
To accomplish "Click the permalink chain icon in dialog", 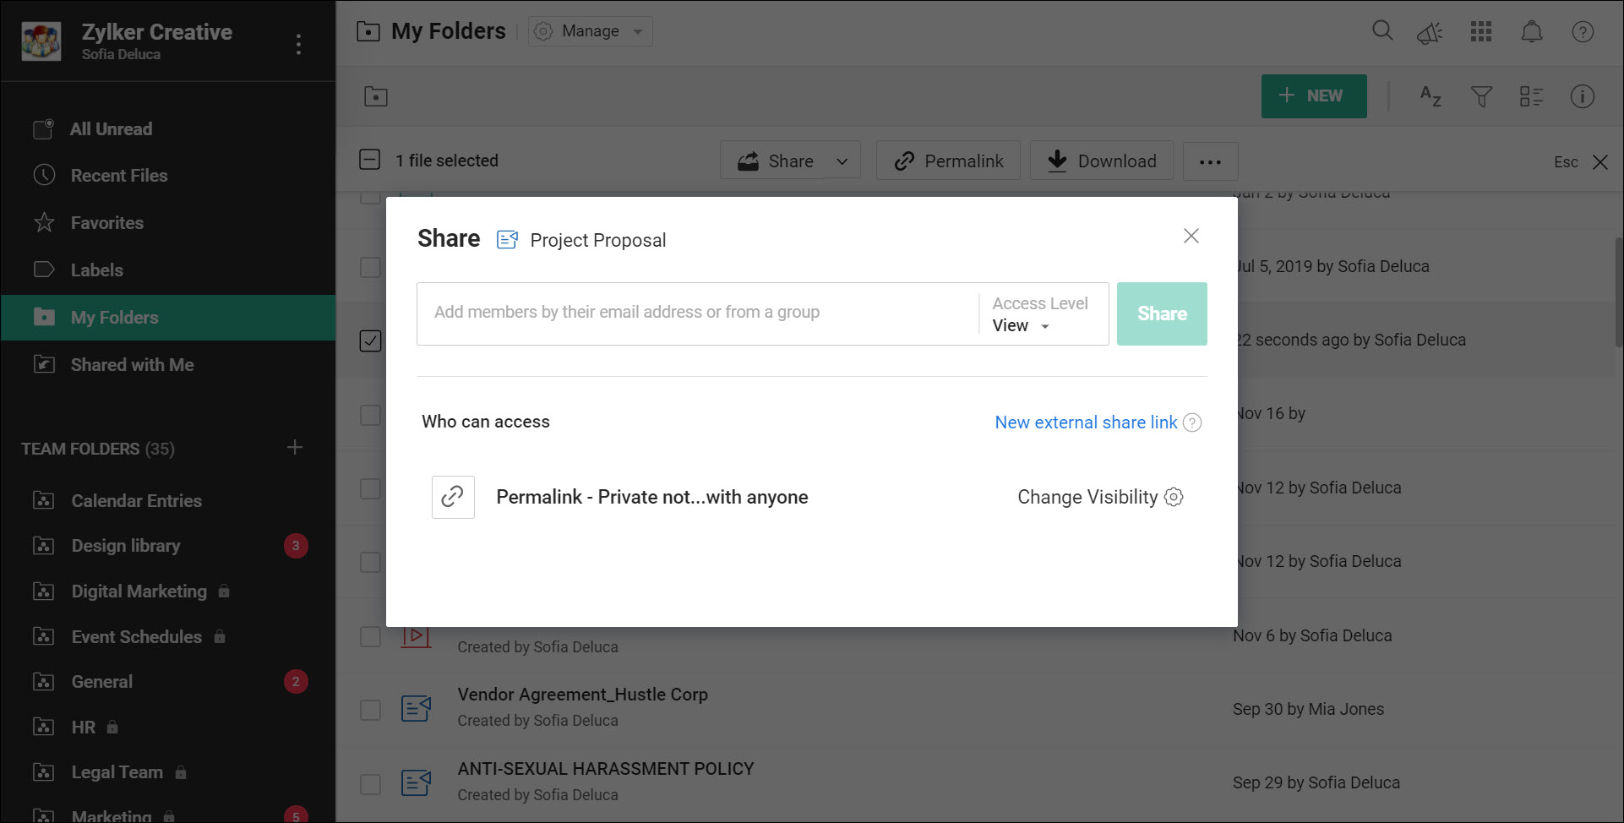I will (x=453, y=497).
